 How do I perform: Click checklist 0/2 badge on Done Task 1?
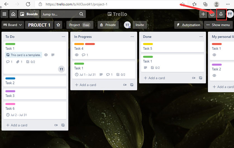155,68
